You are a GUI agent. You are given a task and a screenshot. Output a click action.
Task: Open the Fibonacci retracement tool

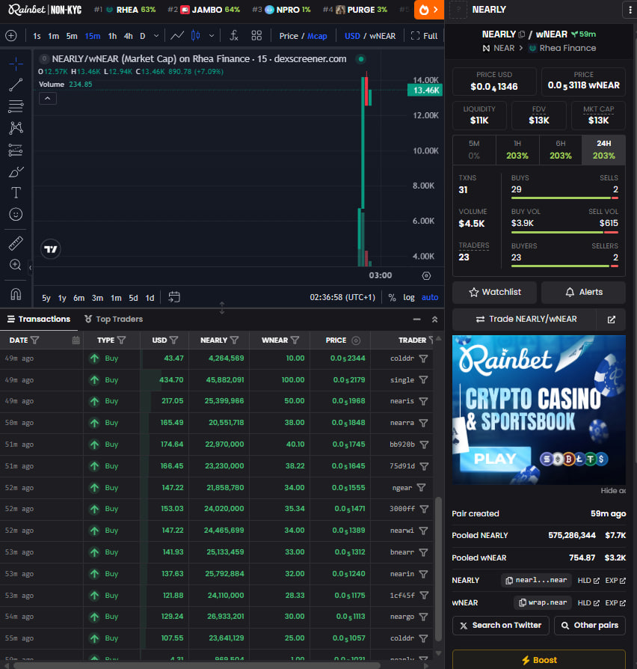click(16, 106)
